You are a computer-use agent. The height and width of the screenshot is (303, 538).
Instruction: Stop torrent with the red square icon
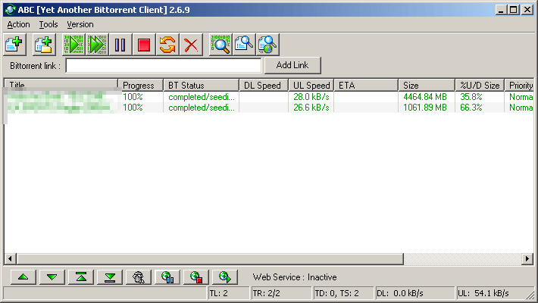(143, 45)
